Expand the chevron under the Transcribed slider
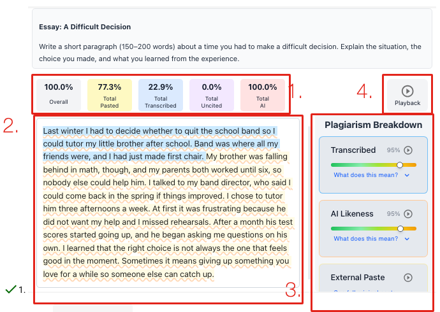440x312 pixels. click(407, 175)
